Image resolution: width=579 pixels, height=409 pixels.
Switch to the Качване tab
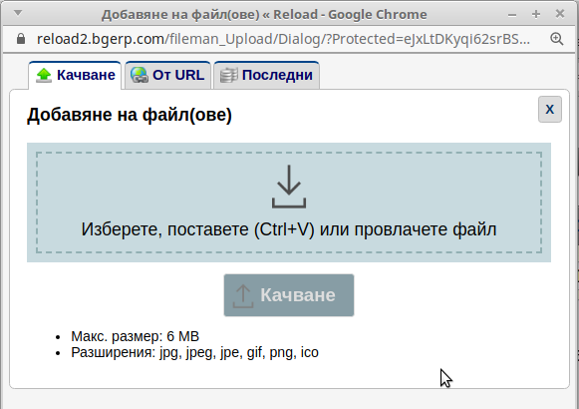75,76
